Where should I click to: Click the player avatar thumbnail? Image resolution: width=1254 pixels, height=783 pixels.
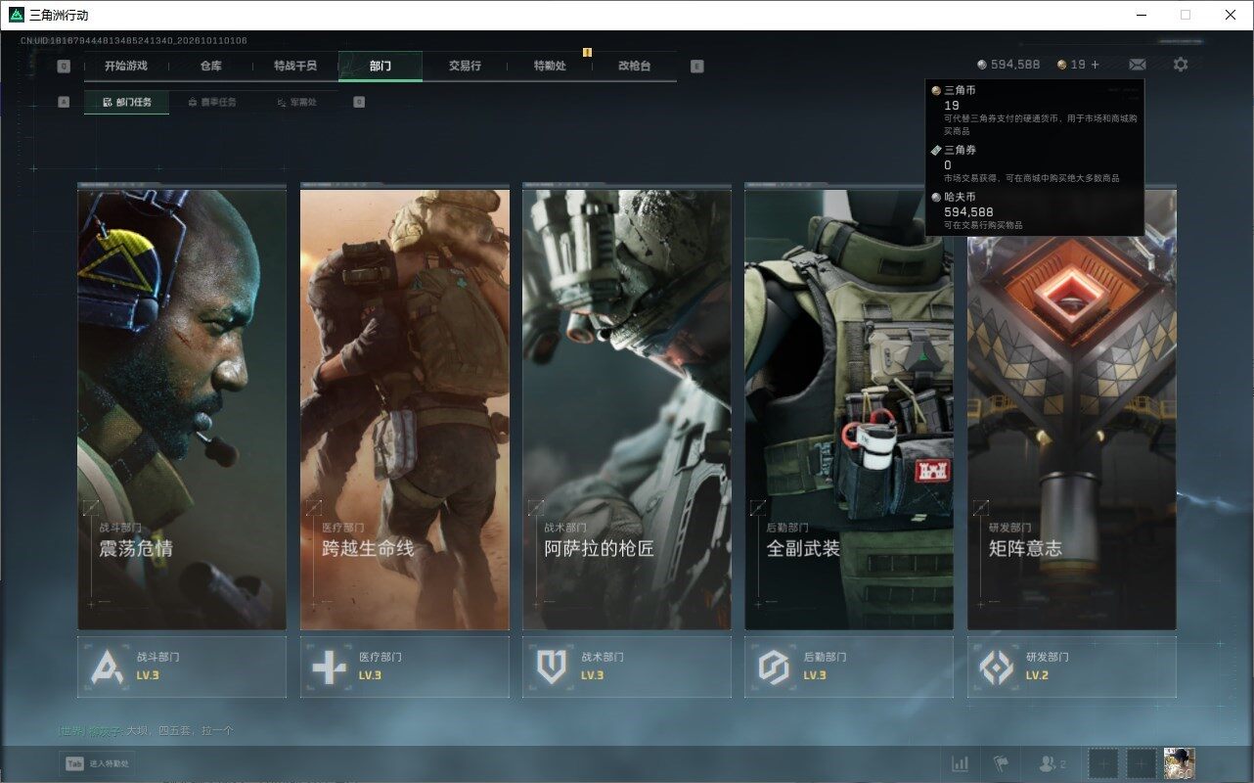click(x=1180, y=763)
